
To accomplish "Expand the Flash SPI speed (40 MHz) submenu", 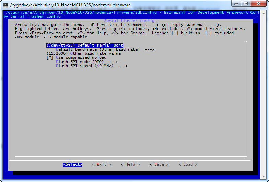I will 92,66.
